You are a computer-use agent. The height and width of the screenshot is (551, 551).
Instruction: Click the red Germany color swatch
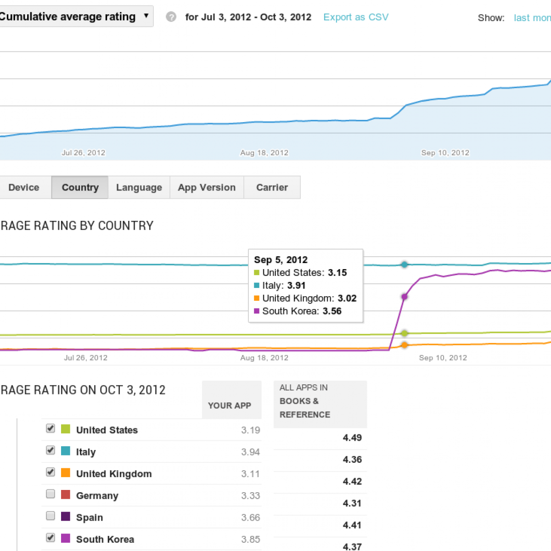(66, 495)
